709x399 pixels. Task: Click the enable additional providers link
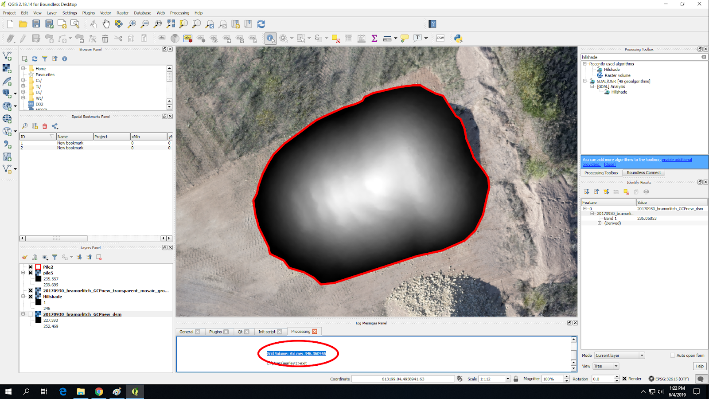point(677,159)
